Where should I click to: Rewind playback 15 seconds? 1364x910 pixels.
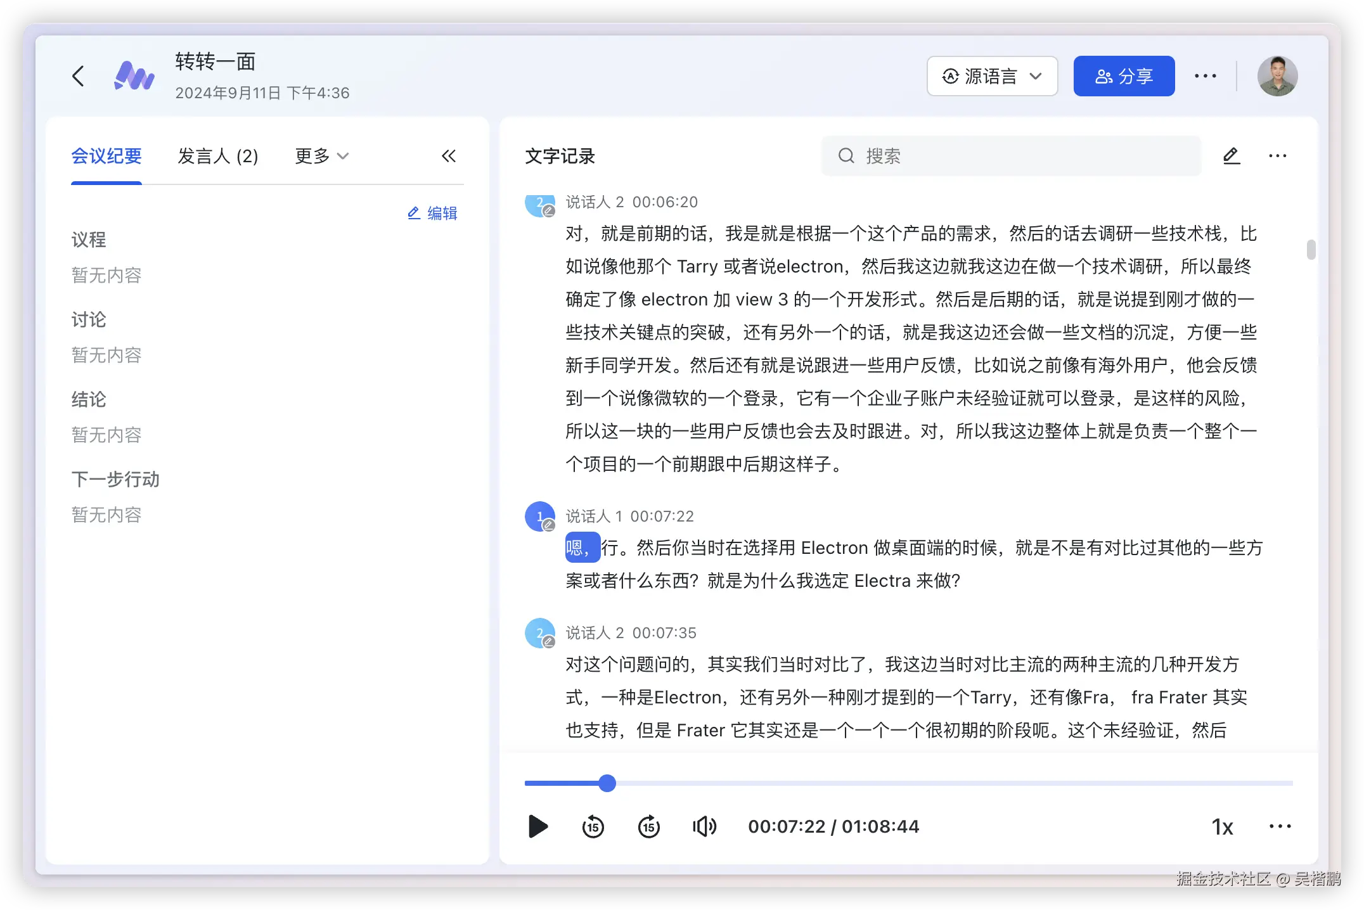tap(593, 826)
